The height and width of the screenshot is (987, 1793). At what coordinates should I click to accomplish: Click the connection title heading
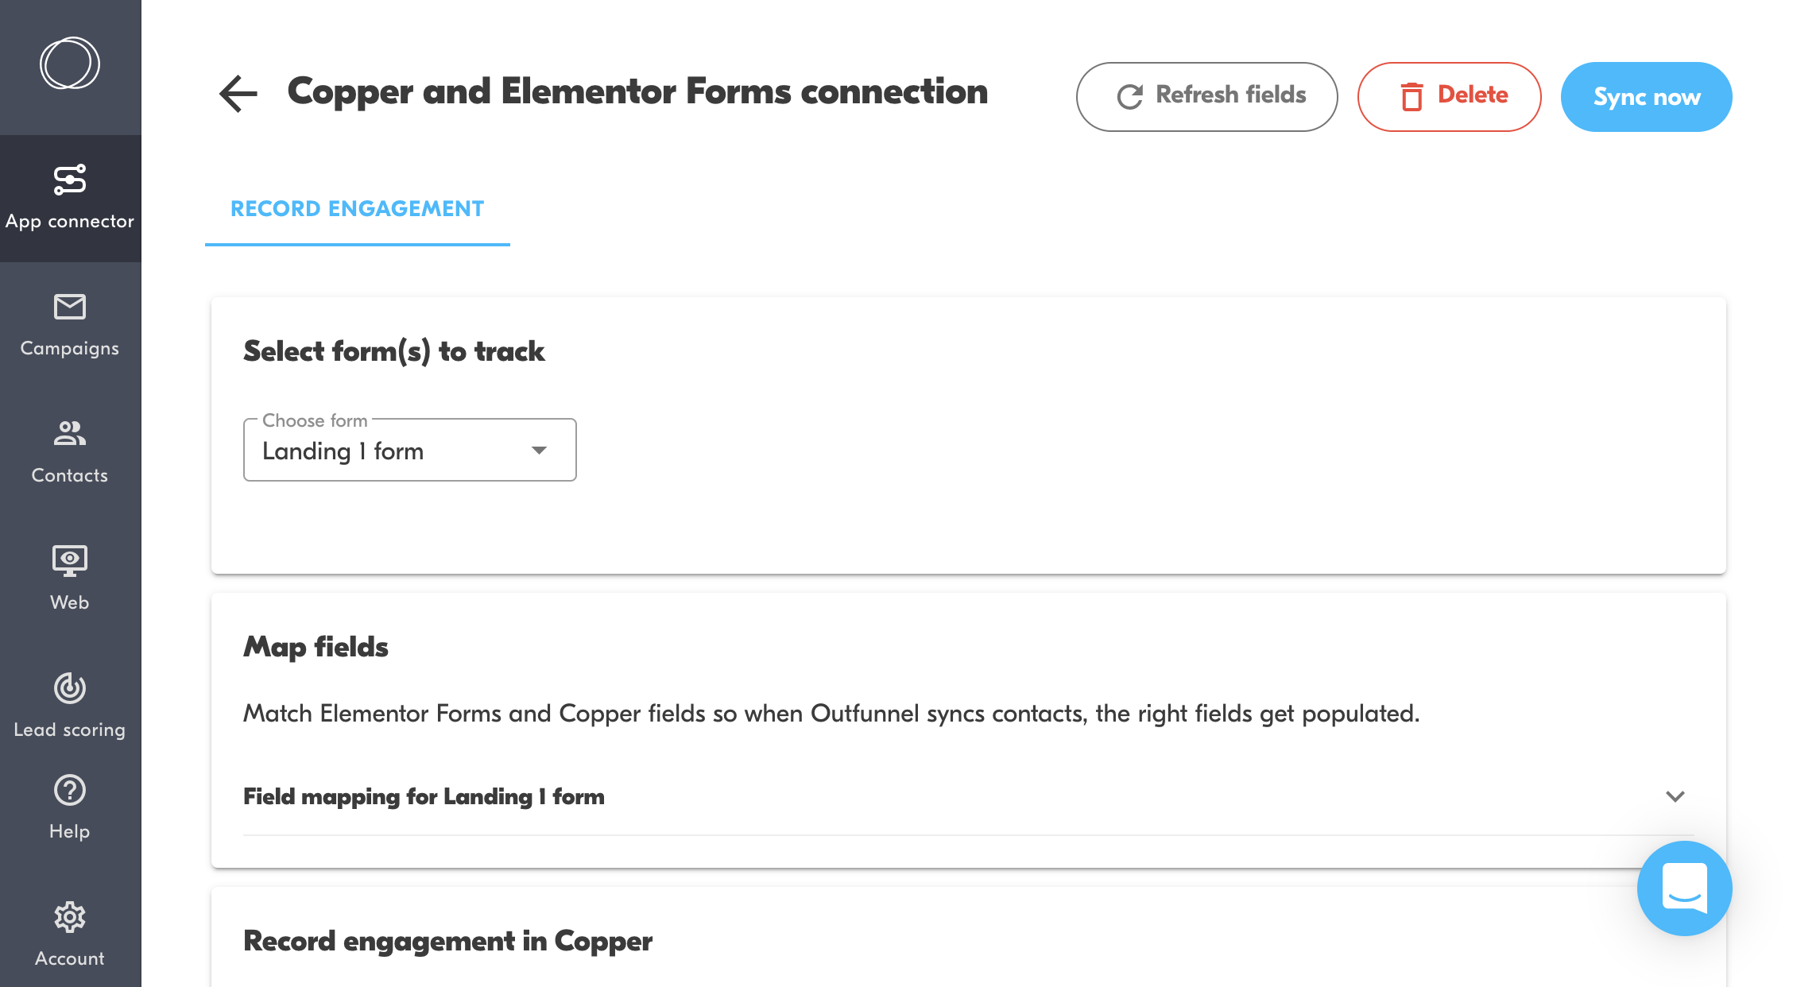(637, 92)
